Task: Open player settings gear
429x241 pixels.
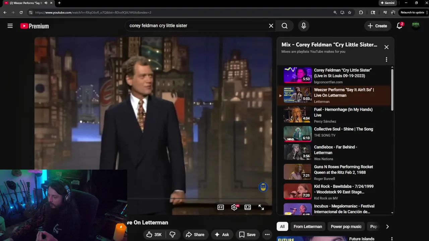Action: [234, 207]
